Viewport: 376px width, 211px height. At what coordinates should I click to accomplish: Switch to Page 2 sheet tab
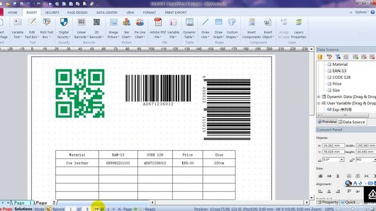coord(46,203)
